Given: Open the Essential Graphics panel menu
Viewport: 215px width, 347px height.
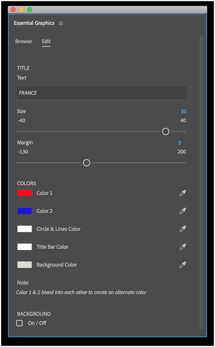Looking at the screenshot, I should coord(60,23).
